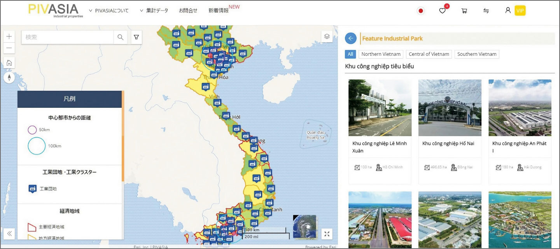Click the compare arrows icon
The image size is (560, 249).
pos(486,11)
